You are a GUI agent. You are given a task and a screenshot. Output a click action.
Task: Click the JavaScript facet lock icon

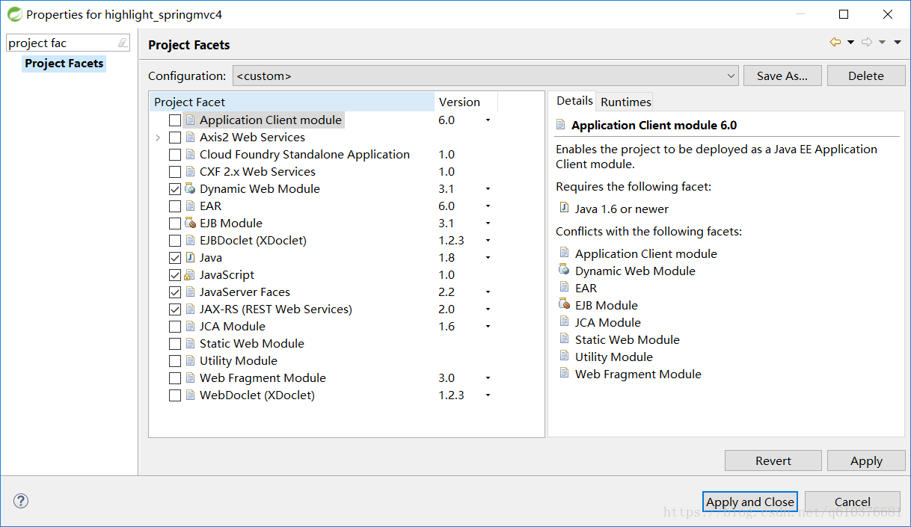tap(190, 274)
